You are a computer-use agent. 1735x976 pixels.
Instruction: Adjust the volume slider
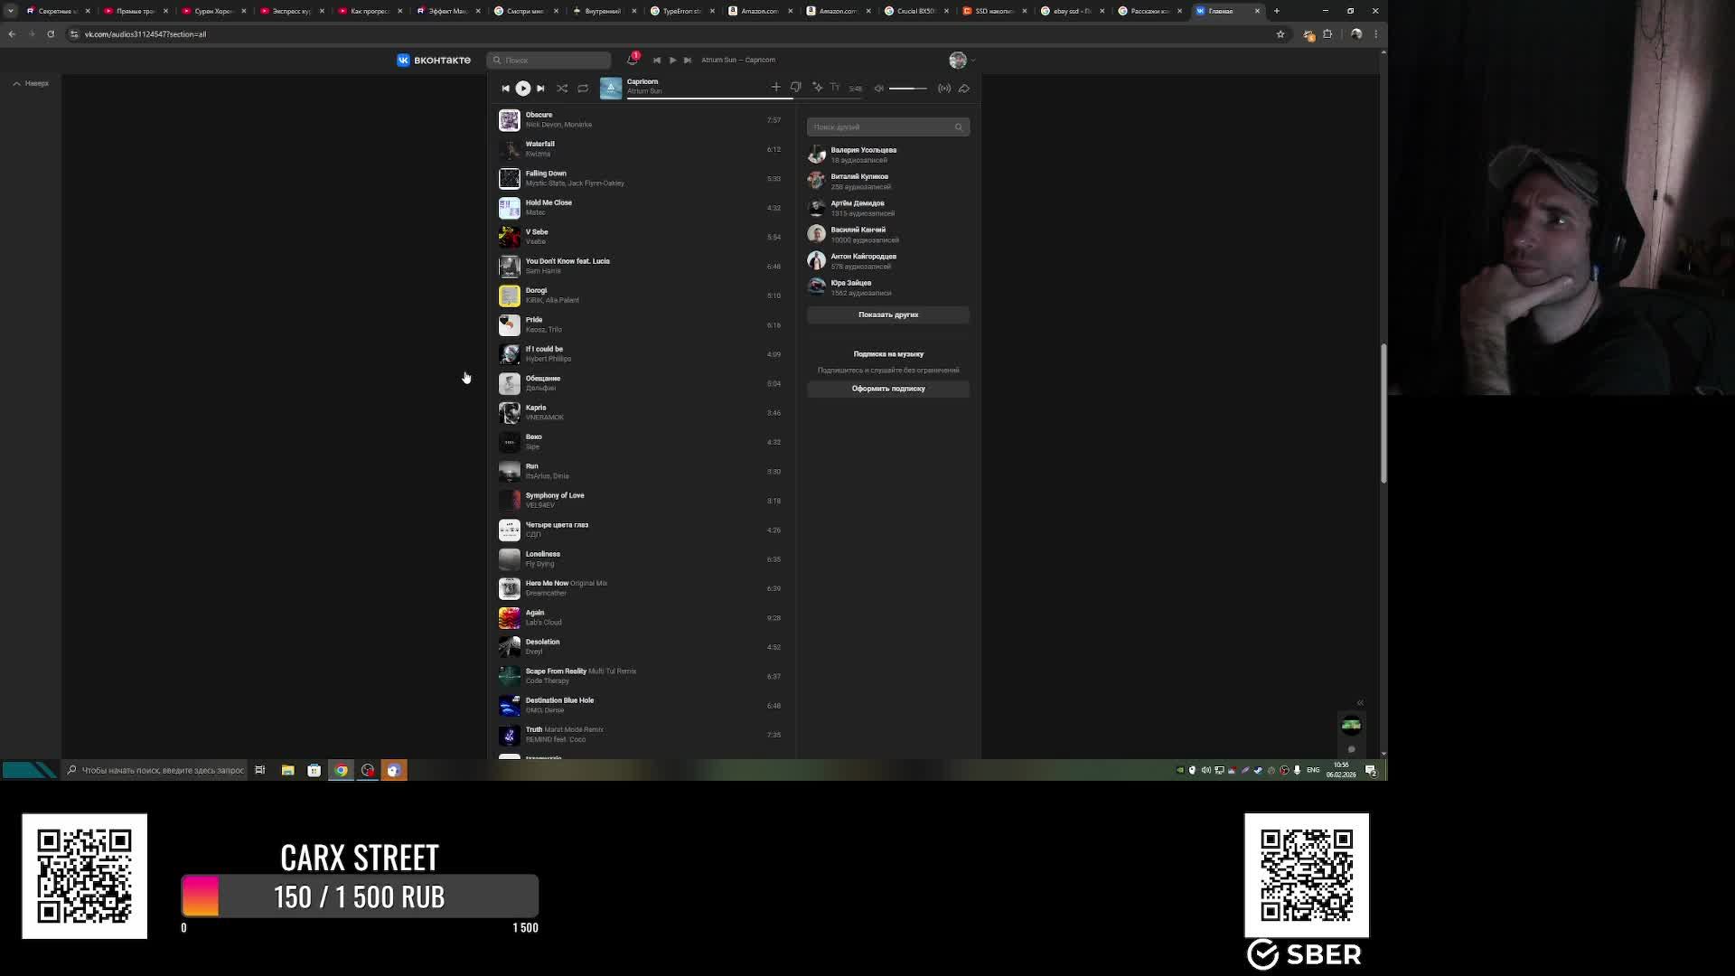[x=907, y=89]
